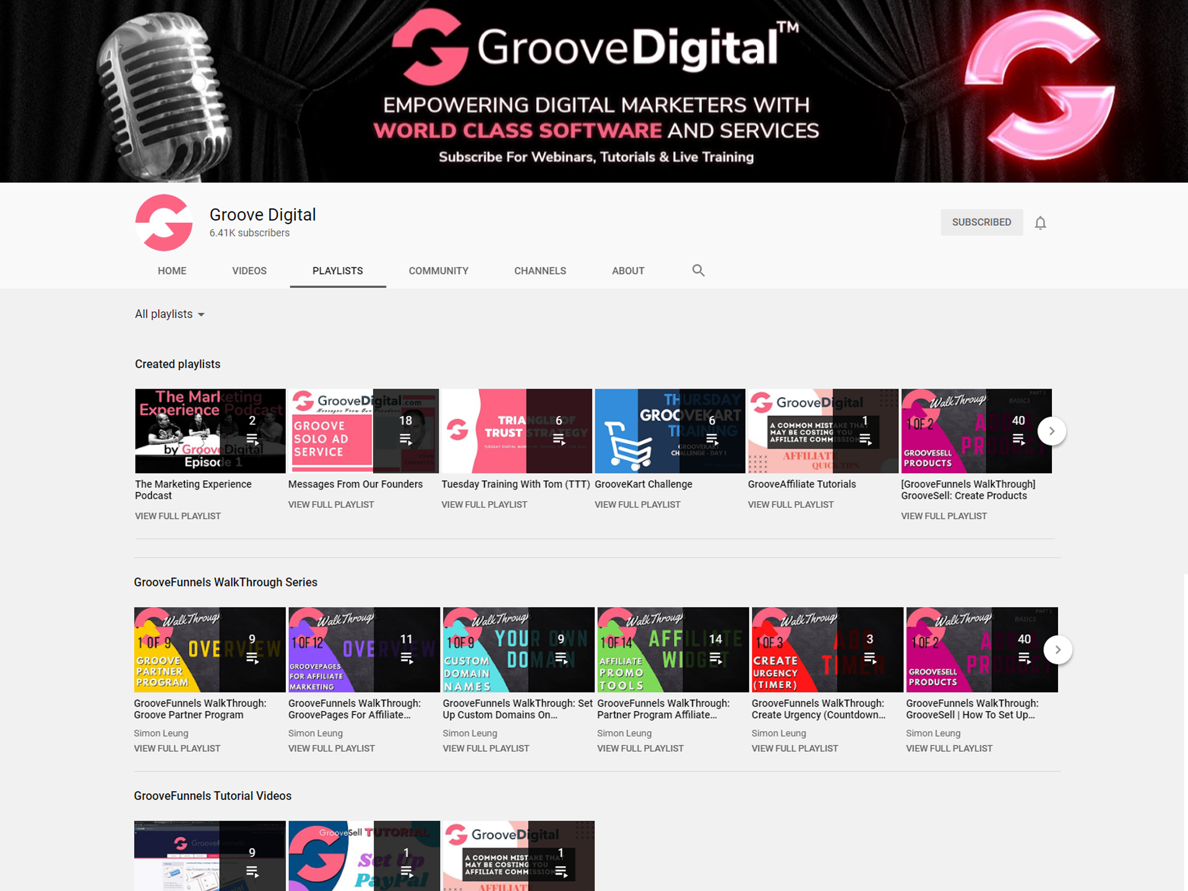View full playlist for Groove Partner Program WalkThrough

point(177,749)
